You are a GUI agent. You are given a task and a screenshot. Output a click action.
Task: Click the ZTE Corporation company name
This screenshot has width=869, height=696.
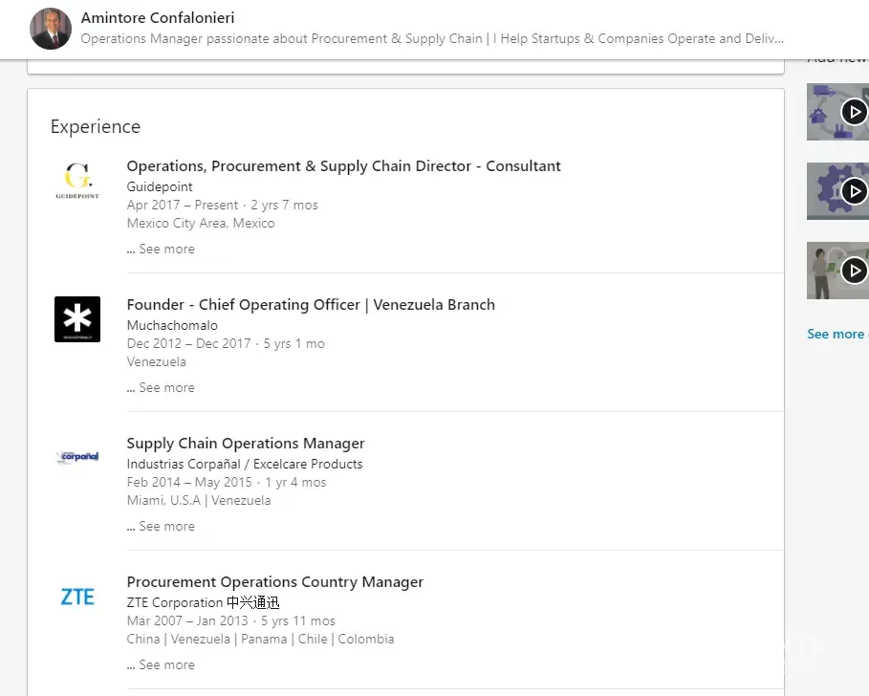(x=203, y=602)
